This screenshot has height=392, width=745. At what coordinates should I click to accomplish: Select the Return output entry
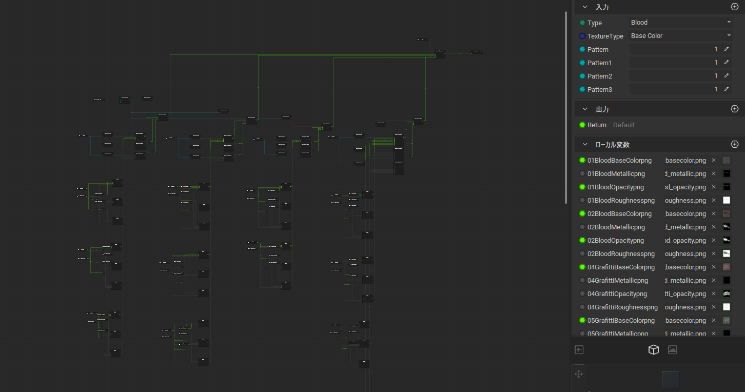(597, 125)
